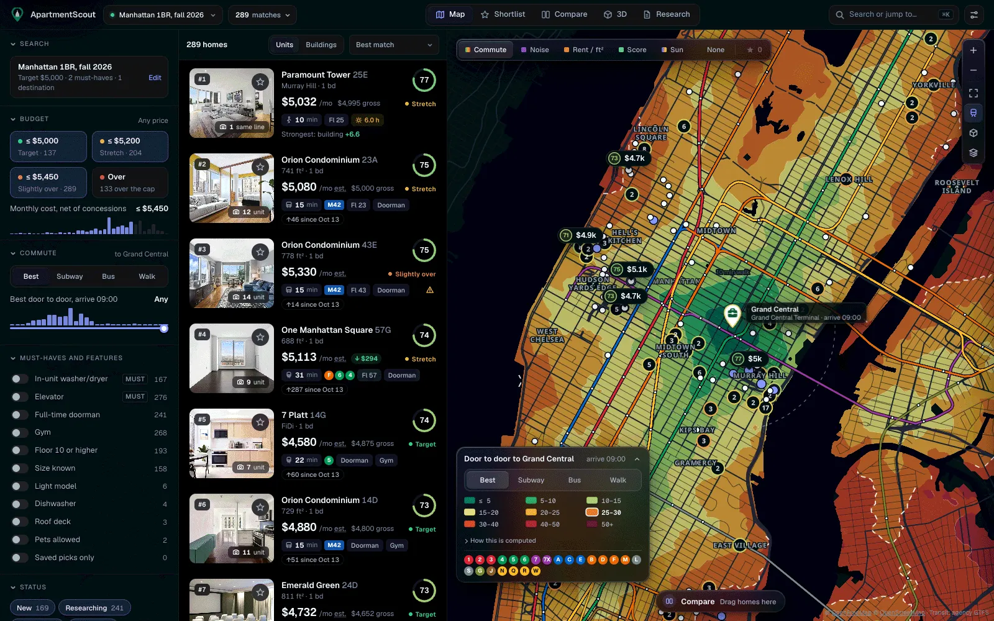Image resolution: width=994 pixels, height=621 pixels.
Task: Star the 7 Platt 14G listing
Action: pos(260,422)
